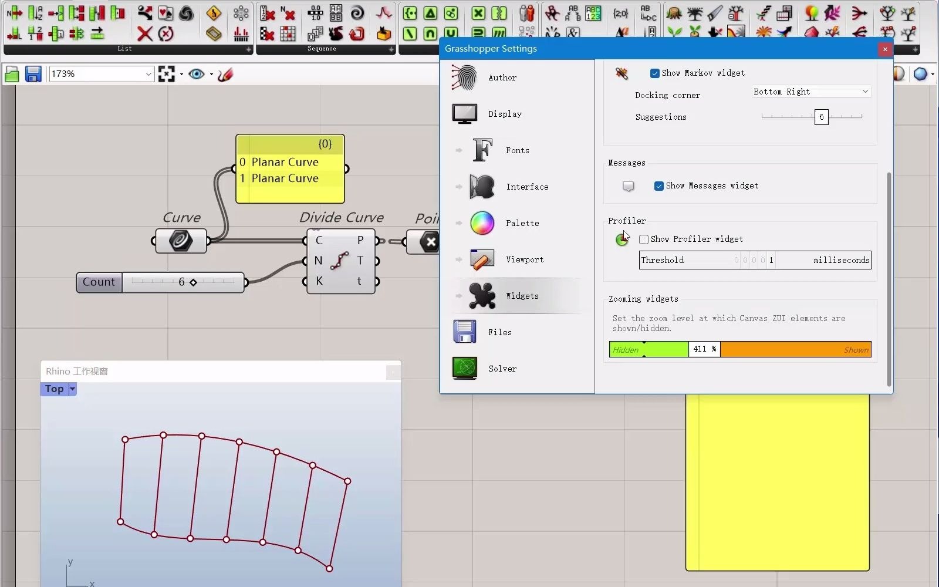Save document with the floppy disk icon

(x=33, y=74)
